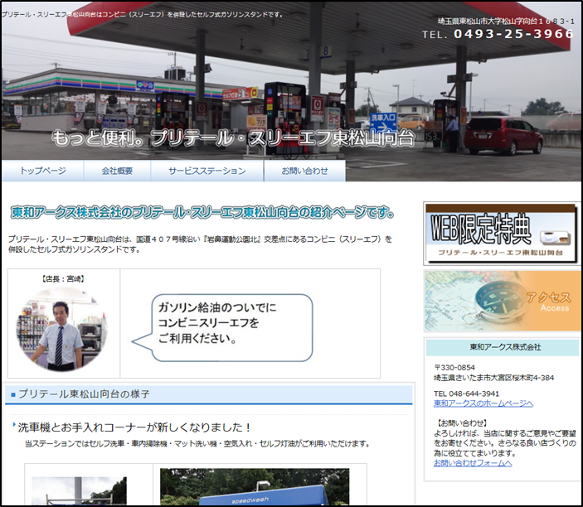Screen dimensions: 583x507
Task: Select サービスステーション in the navigation bar
Action: pyautogui.click(x=206, y=171)
